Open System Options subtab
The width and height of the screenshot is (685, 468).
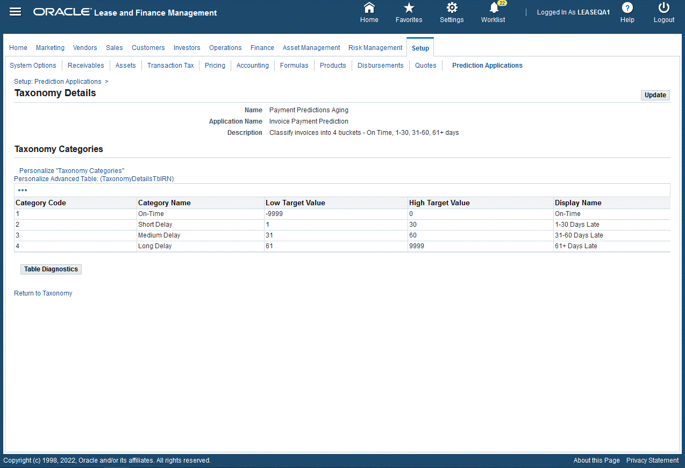pyautogui.click(x=33, y=66)
